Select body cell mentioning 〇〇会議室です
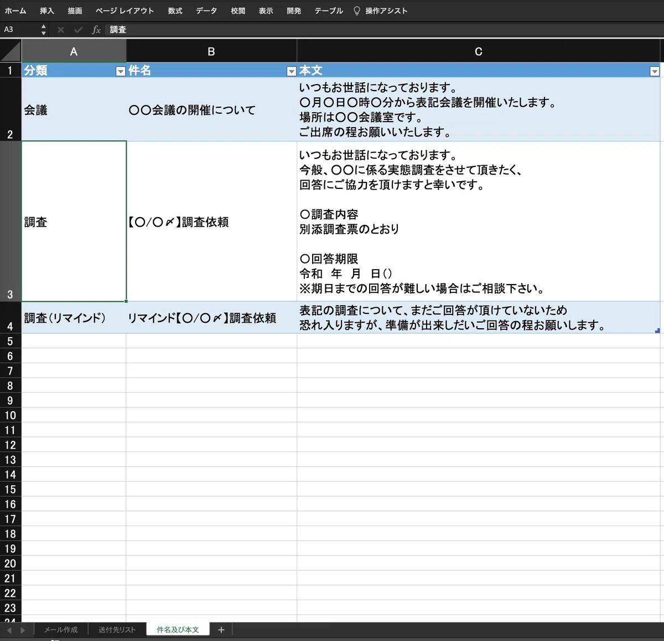 tap(479, 109)
